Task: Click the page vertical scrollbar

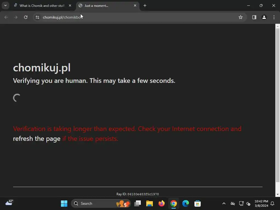Action: (278, 105)
